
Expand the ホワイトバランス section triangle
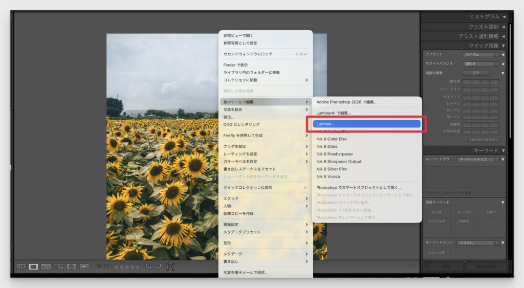[x=503, y=64]
